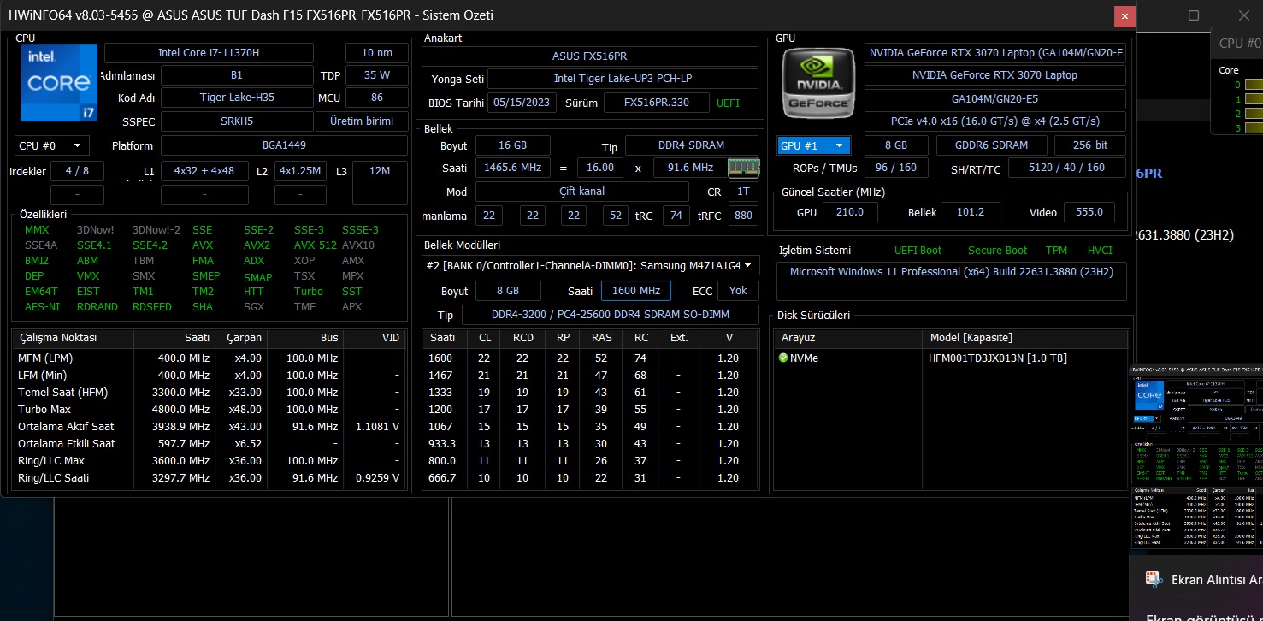Screen dimensions: 1263x621
Task: Select the HFM001TD3JX013N drive row
Action: pos(952,358)
